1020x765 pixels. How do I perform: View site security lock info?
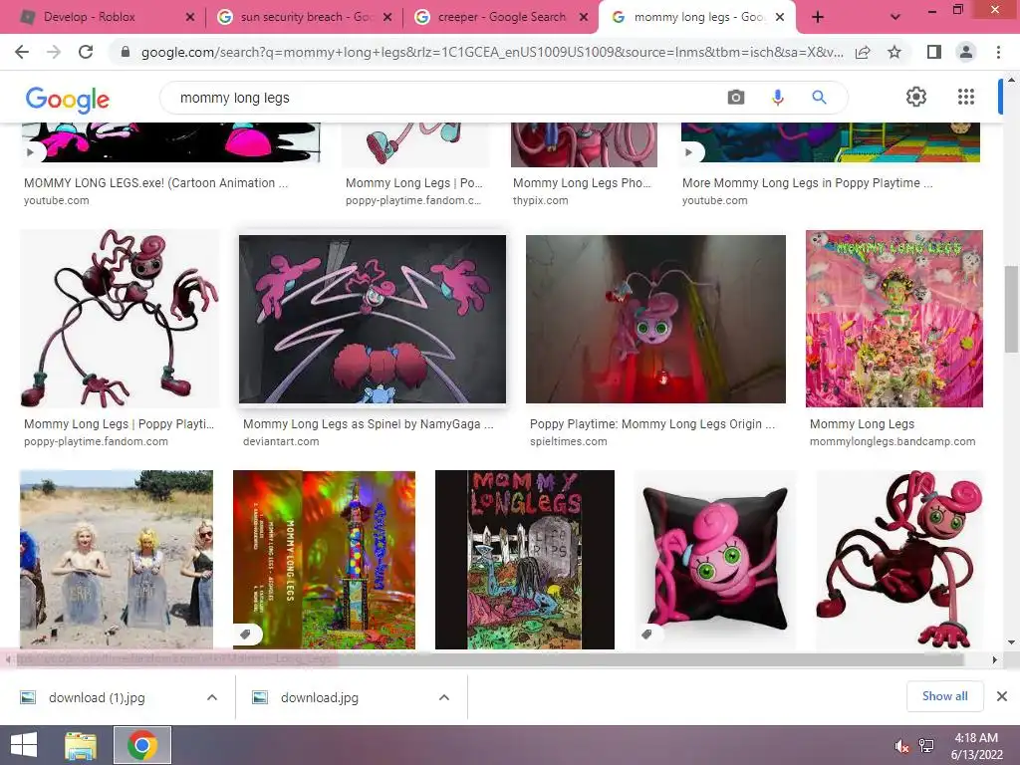(x=126, y=52)
